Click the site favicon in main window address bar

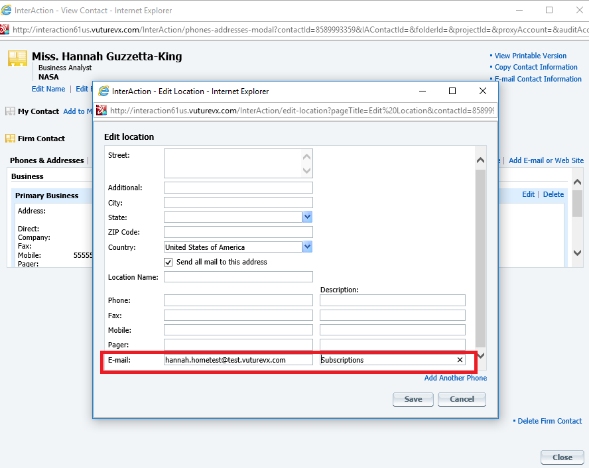pyautogui.click(x=5, y=29)
